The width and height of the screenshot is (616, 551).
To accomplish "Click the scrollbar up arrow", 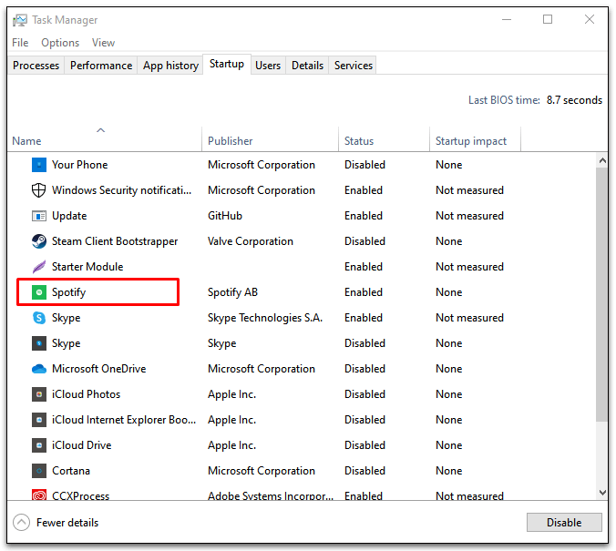I will (x=601, y=160).
